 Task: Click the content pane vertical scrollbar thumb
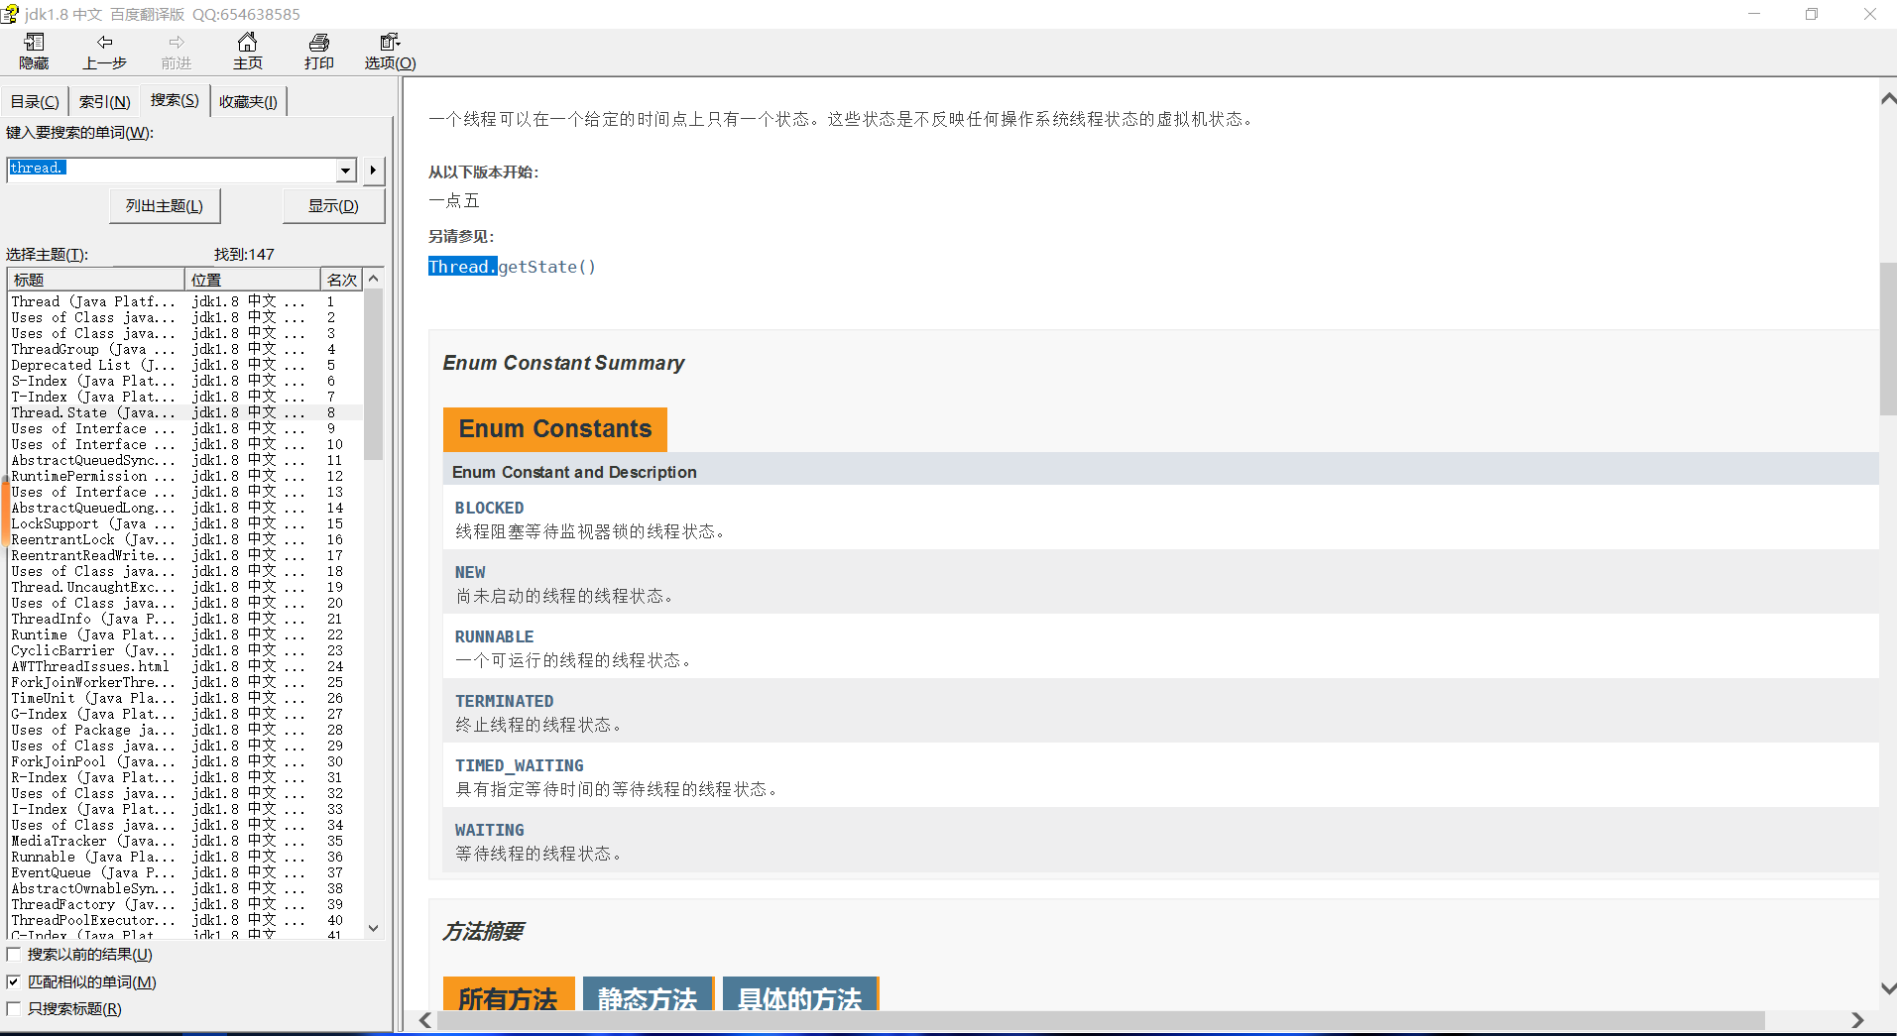1888,339
